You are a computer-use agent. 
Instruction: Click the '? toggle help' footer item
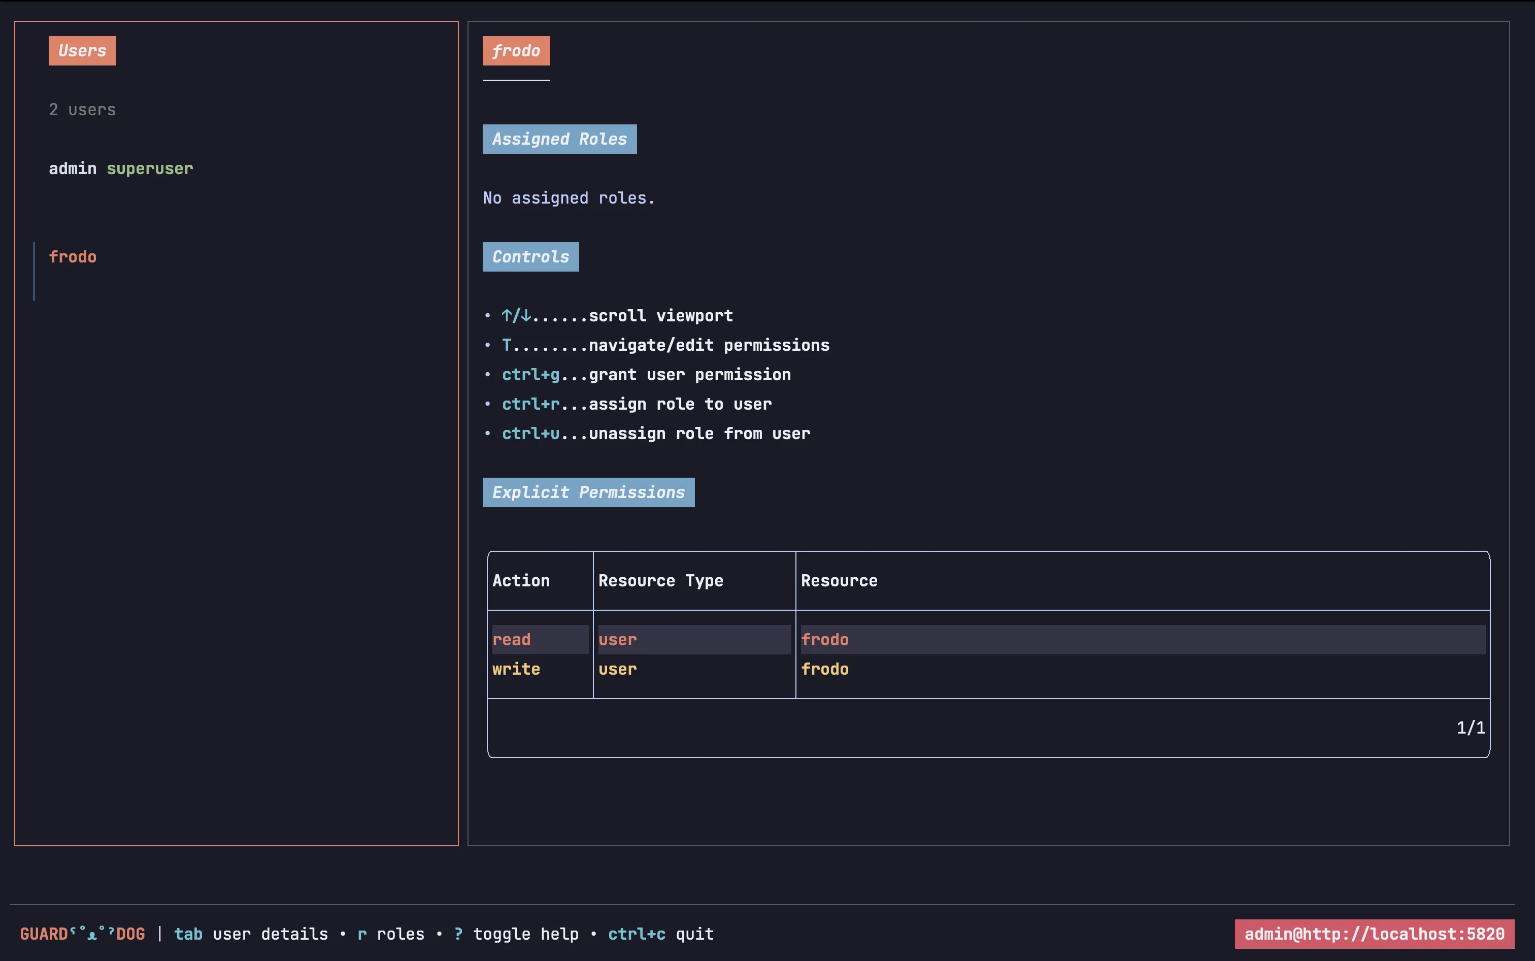[x=516, y=934]
